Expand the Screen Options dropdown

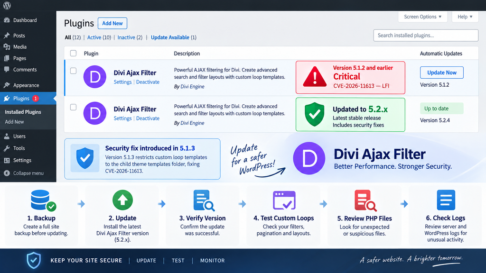(x=422, y=17)
